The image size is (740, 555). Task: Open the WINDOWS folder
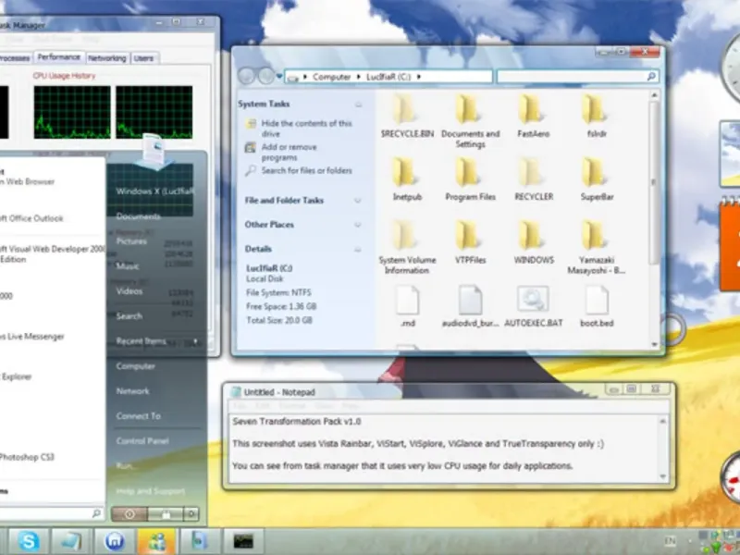coord(534,242)
